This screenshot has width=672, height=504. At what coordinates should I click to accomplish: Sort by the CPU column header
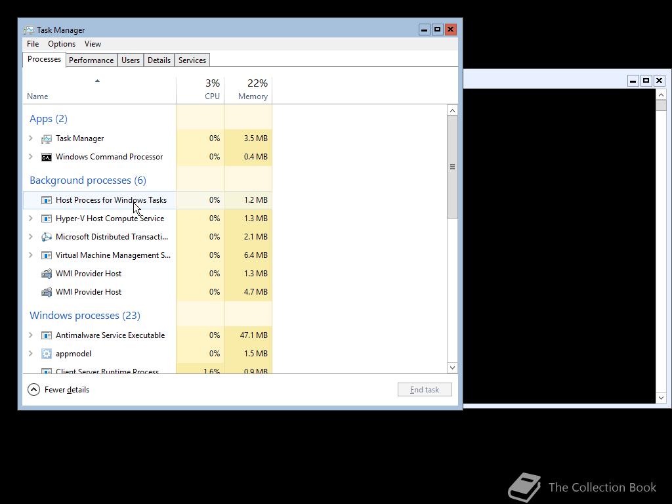tap(200, 91)
